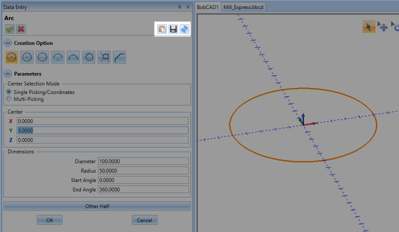Image resolution: width=399 pixels, height=232 pixels.
Task: Activate the arrow selection cursor tool
Action: click(x=369, y=26)
